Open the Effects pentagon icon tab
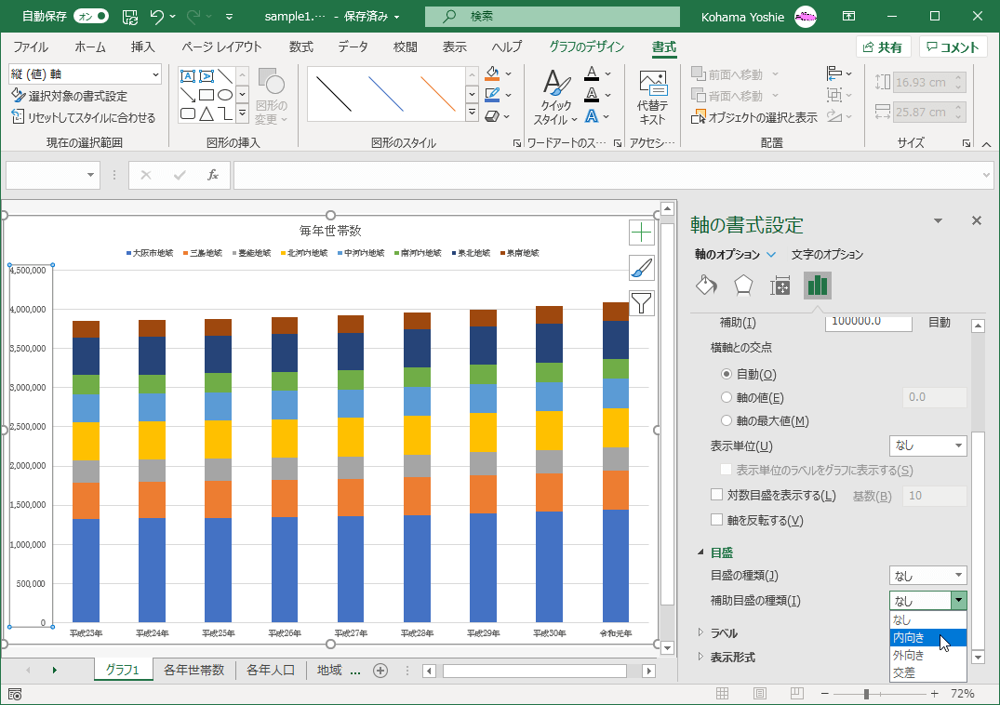Screen dimensions: 1000x705 coord(743,286)
